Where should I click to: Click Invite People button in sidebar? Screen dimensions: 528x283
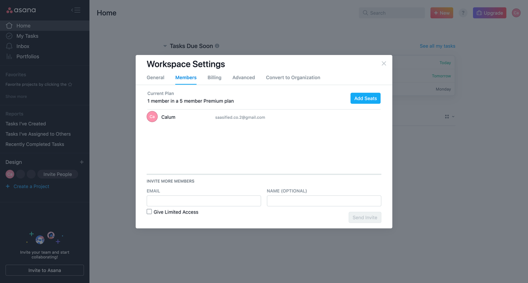(58, 174)
